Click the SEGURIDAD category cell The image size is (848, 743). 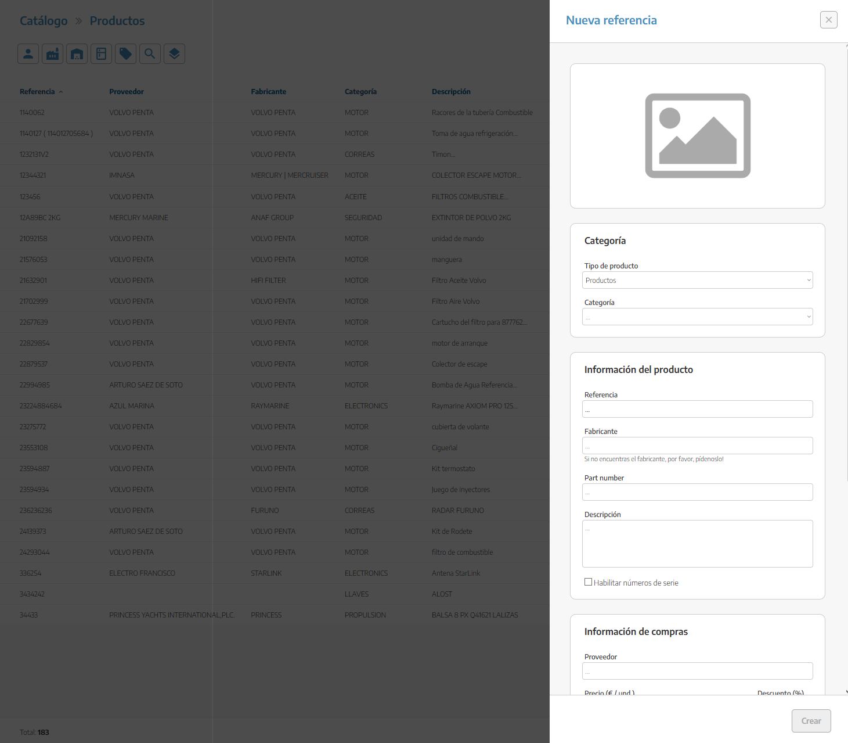(363, 218)
